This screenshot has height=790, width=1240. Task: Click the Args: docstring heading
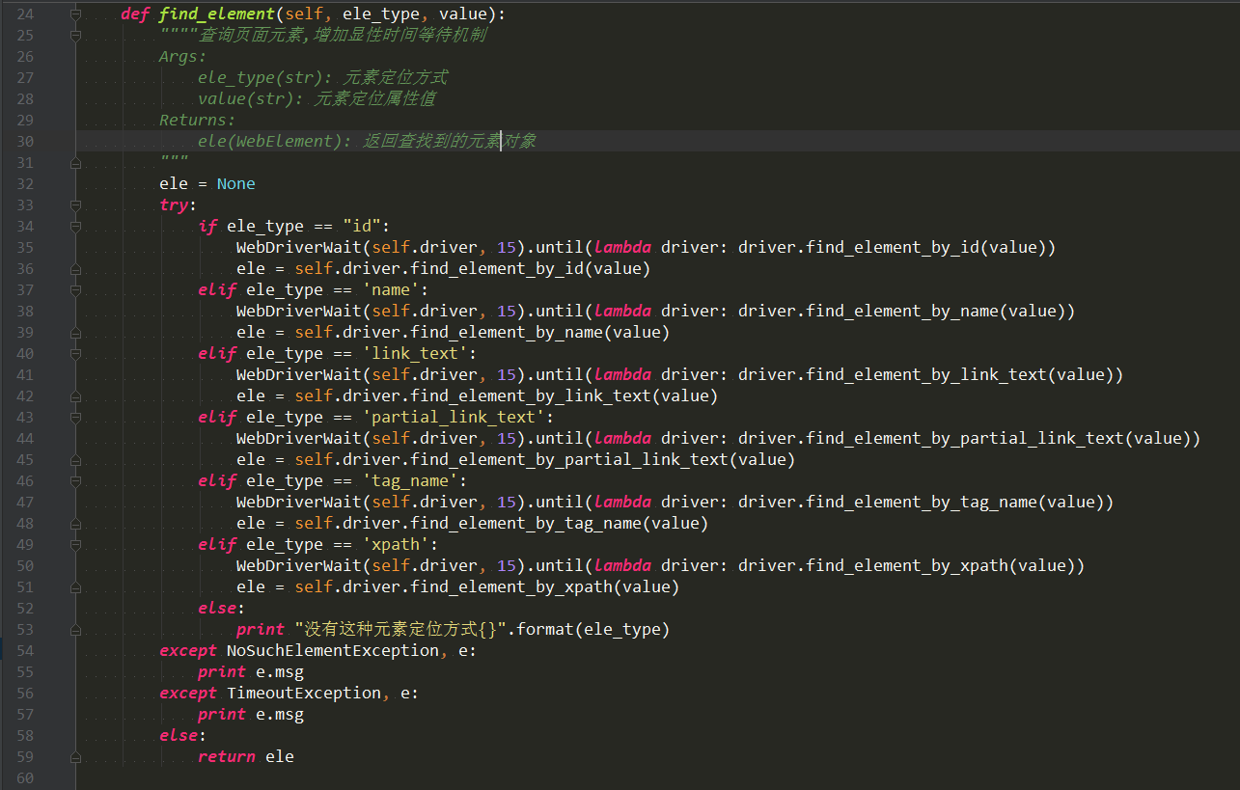click(x=183, y=57)
